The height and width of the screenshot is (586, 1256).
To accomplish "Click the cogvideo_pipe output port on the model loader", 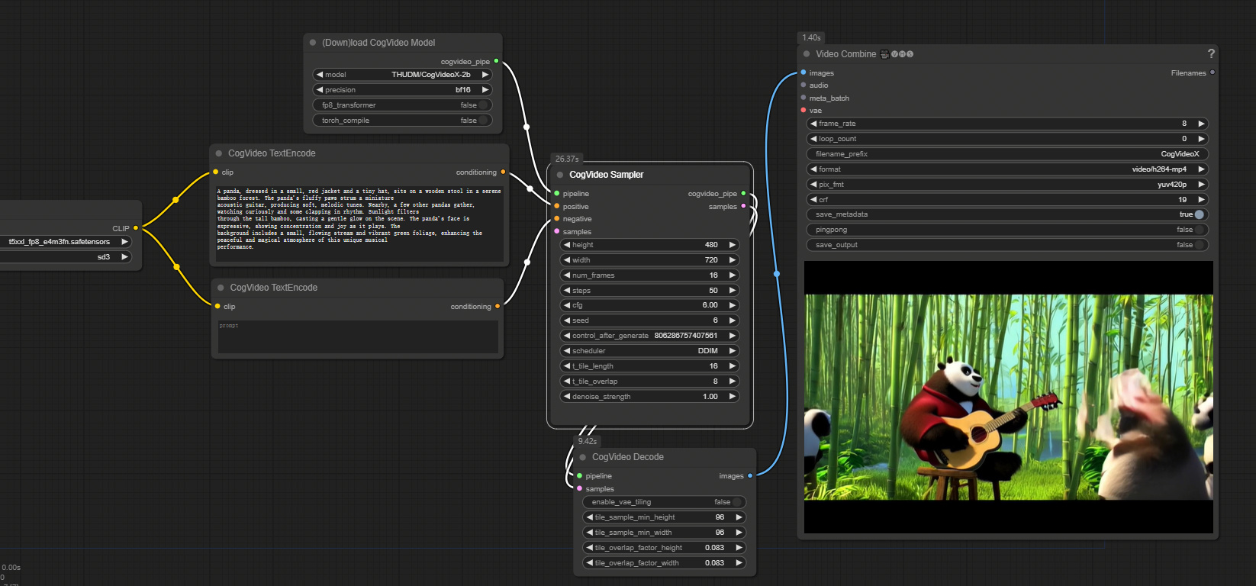I will tap(496, 61).
